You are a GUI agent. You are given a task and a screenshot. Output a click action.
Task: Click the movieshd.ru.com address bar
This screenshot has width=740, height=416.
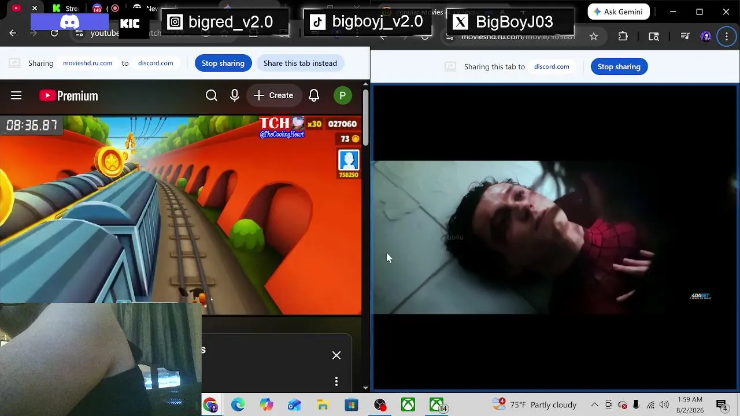pyautogui.click(x=518, y=36)
